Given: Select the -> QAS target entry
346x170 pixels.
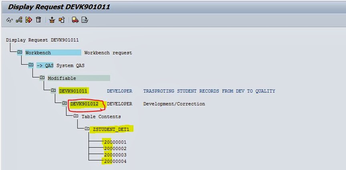Looking at the screenshot, I should click(x=45, y=65).
